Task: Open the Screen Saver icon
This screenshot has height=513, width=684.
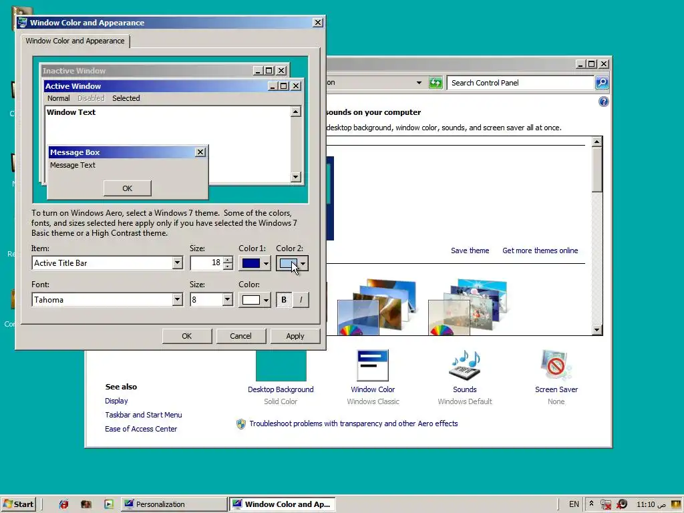Action: [556, 365]
